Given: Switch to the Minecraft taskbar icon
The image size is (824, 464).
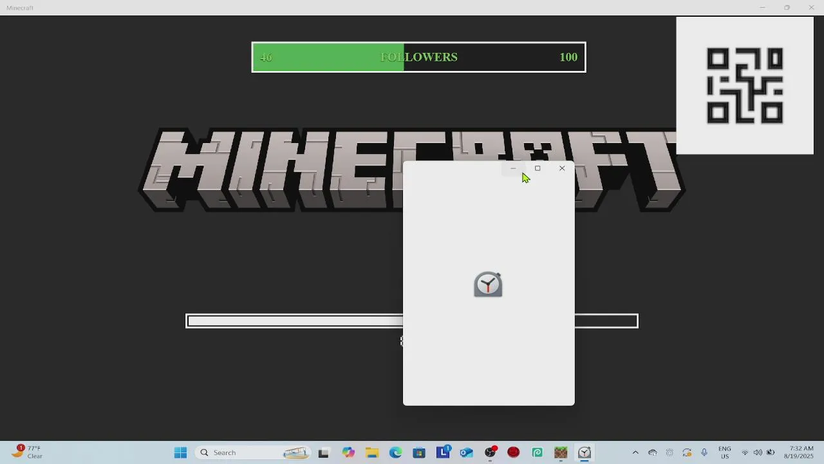Looking at the screenshot, I should 561,452.
